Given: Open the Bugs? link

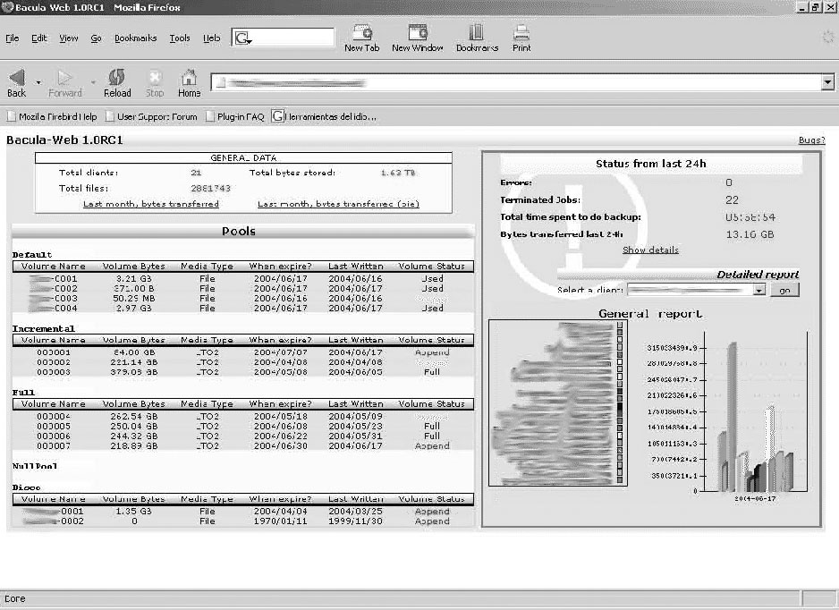Looking at the screenshot, I should click(x=811, y=140).
